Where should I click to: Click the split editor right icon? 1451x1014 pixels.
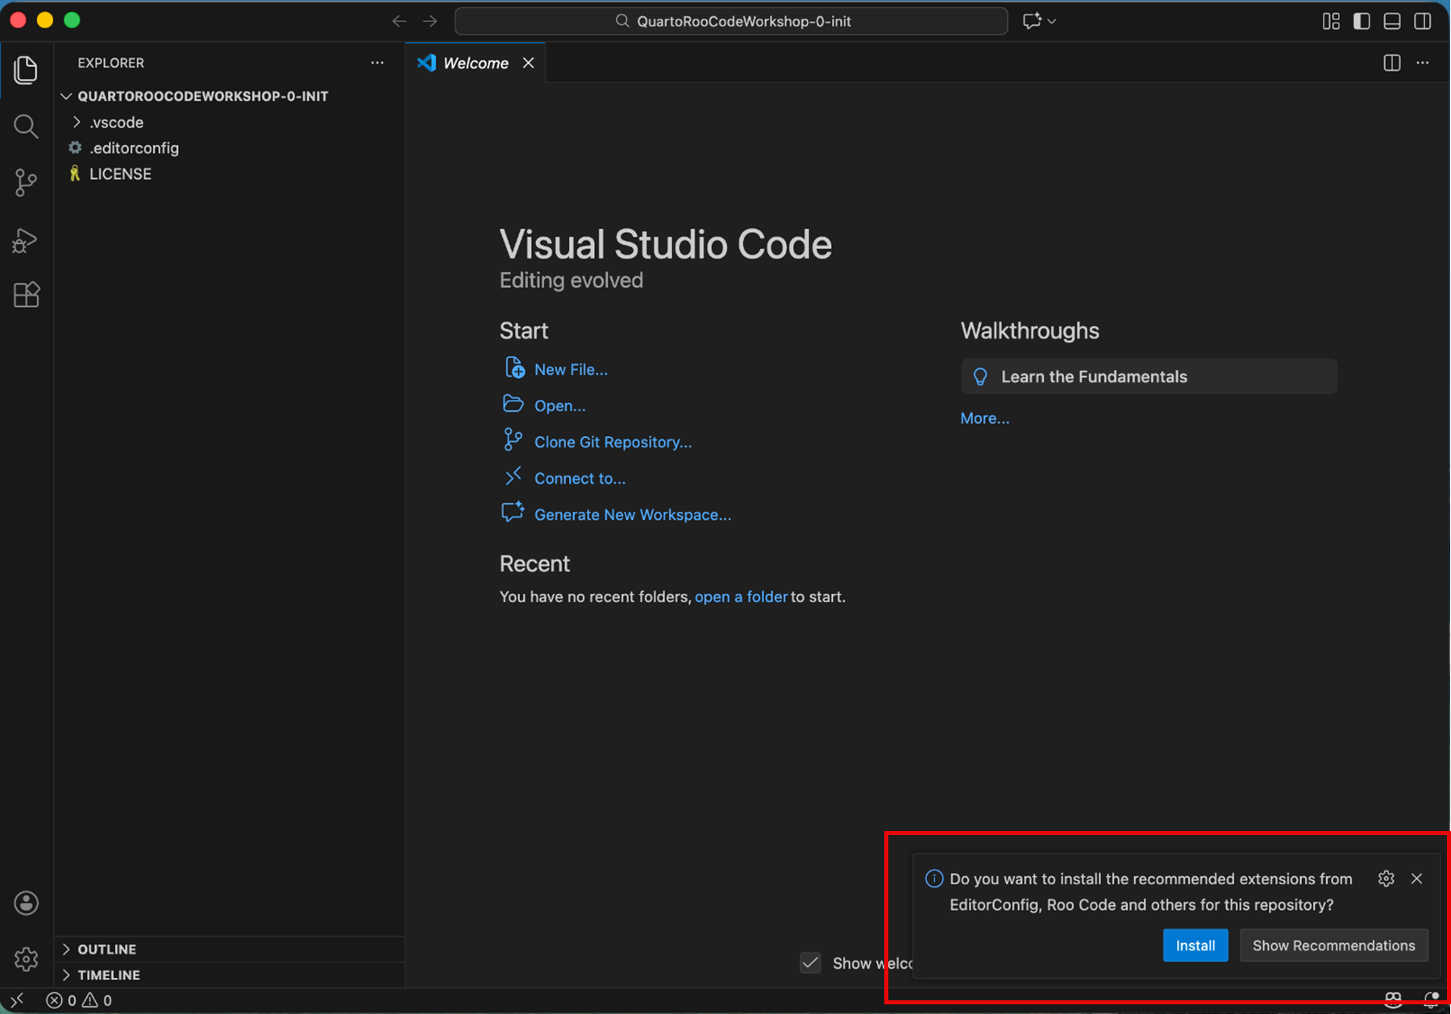pos(1391,63)
